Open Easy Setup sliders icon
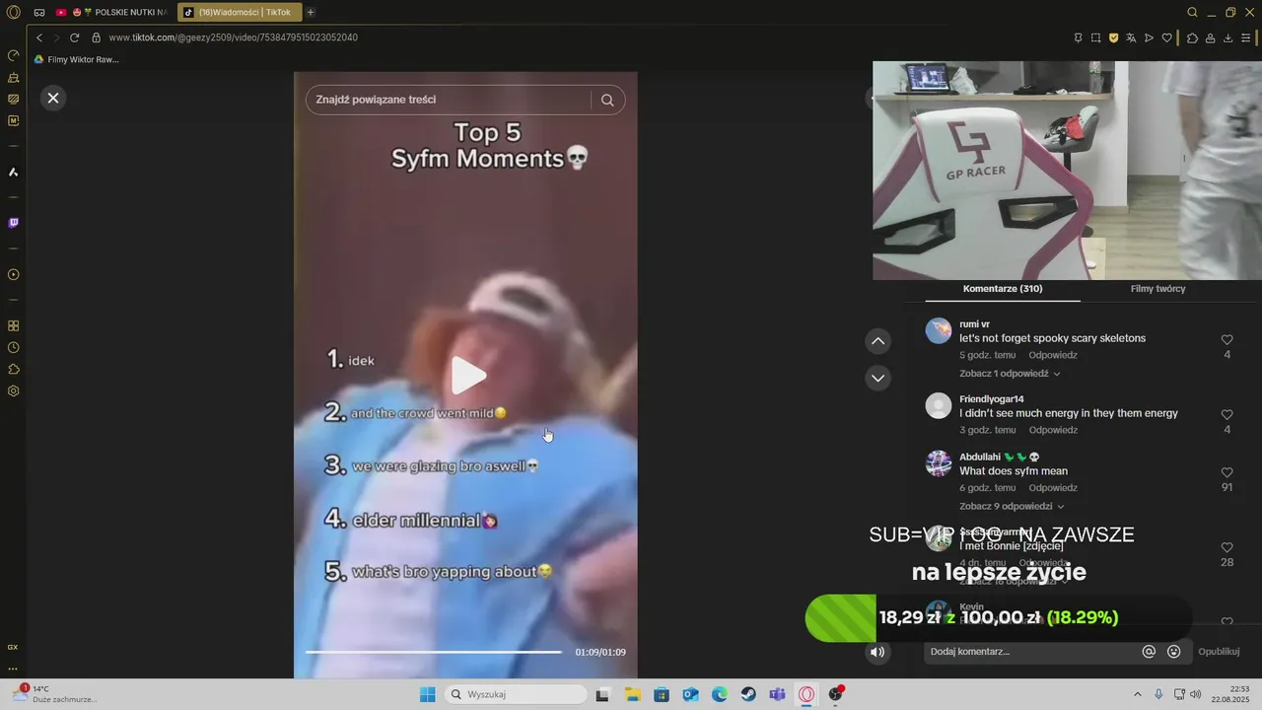This screenshot has height=710, width=1262. point(1246,37)
